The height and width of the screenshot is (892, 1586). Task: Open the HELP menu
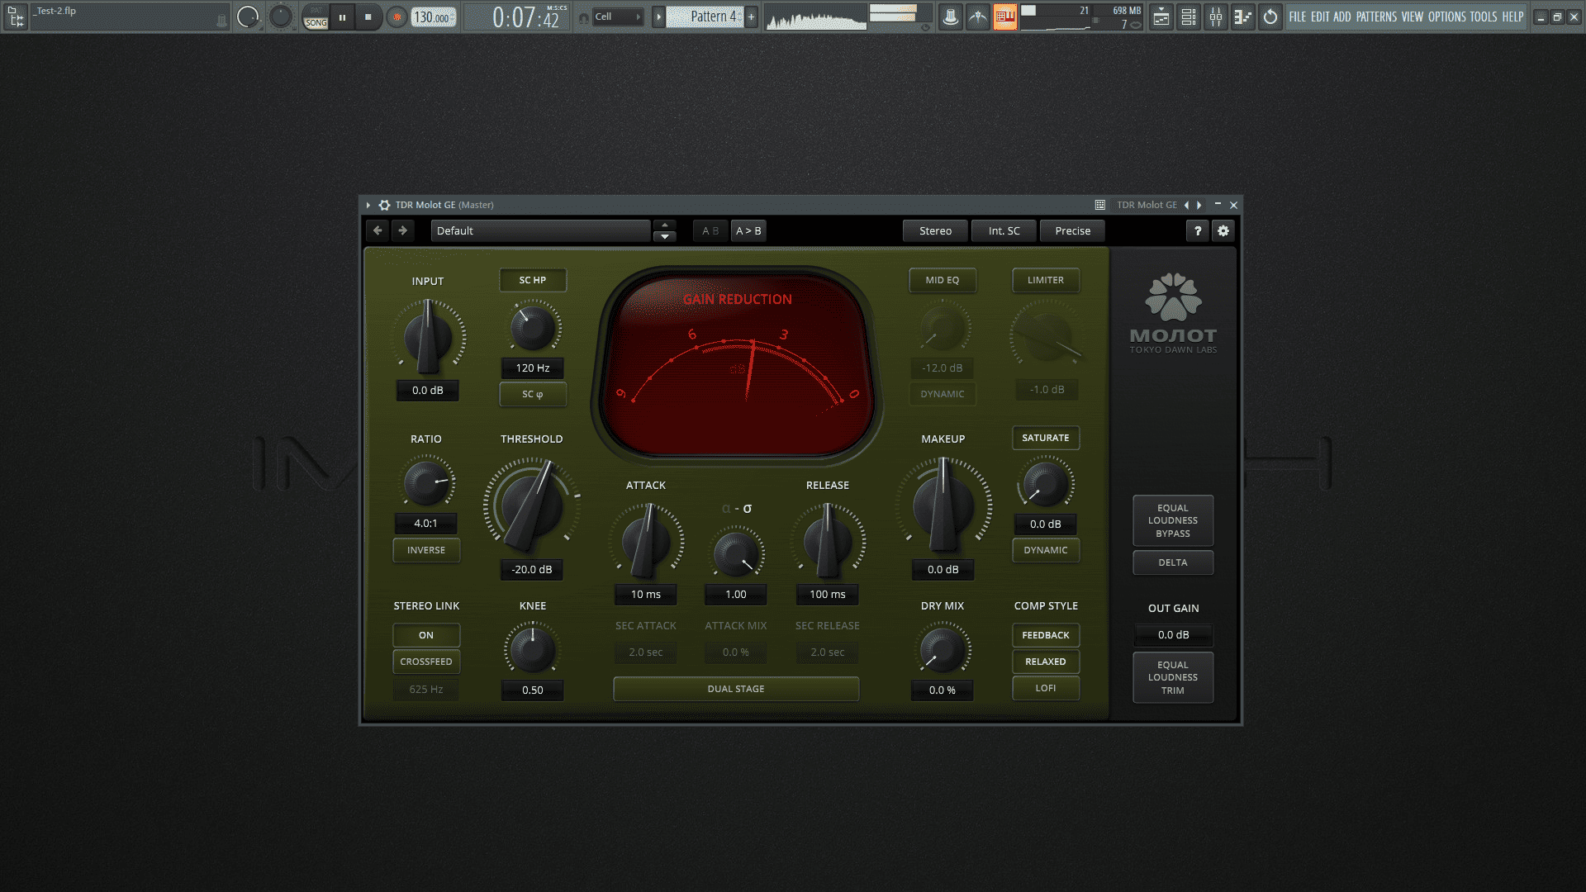(x=1512, y=17)
